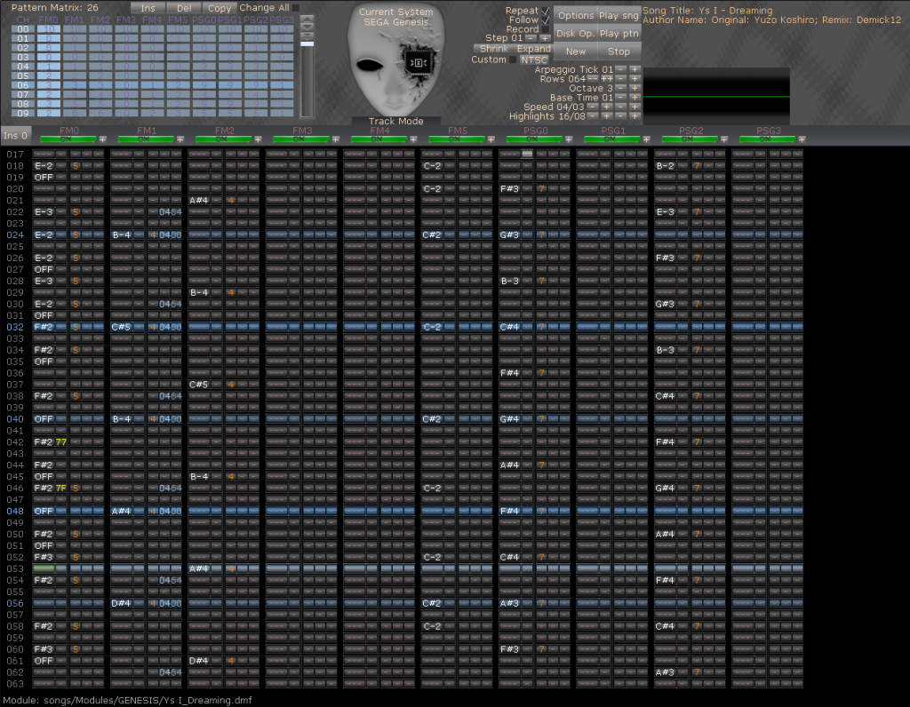910x707 pixels.
Task: Open the Ins 0 instrument selector
Action: (16, 136)
